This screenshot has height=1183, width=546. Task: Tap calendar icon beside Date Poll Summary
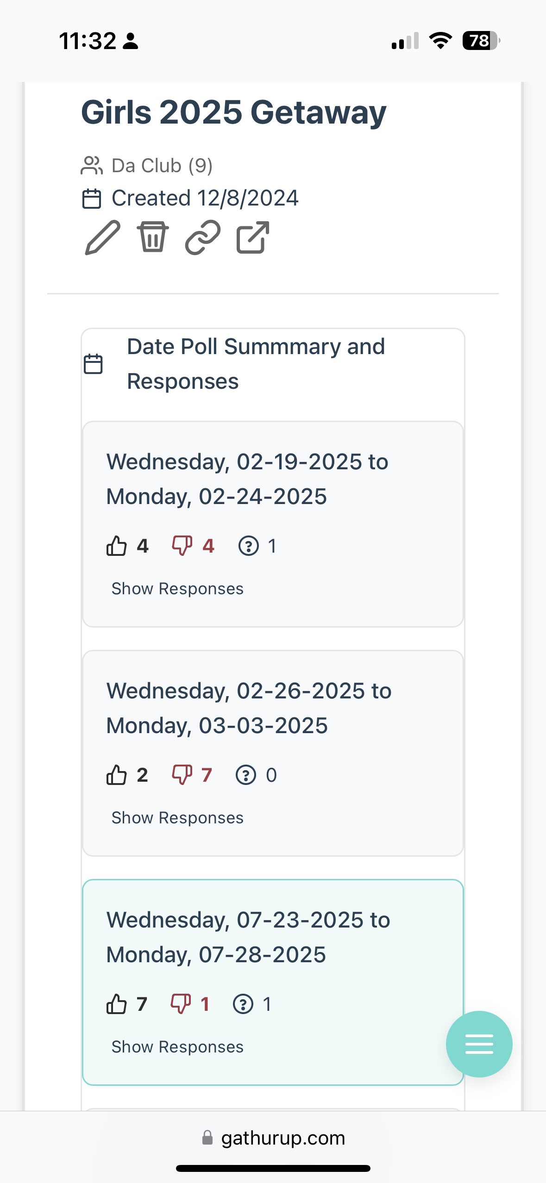(93, 364)
